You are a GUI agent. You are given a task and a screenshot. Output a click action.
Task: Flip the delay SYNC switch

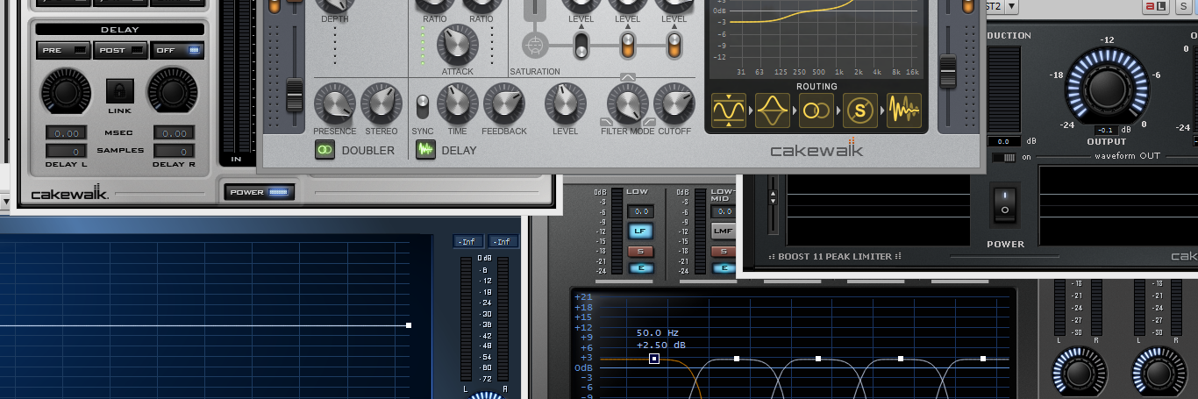pyautogui.click(x=423, y=105)
